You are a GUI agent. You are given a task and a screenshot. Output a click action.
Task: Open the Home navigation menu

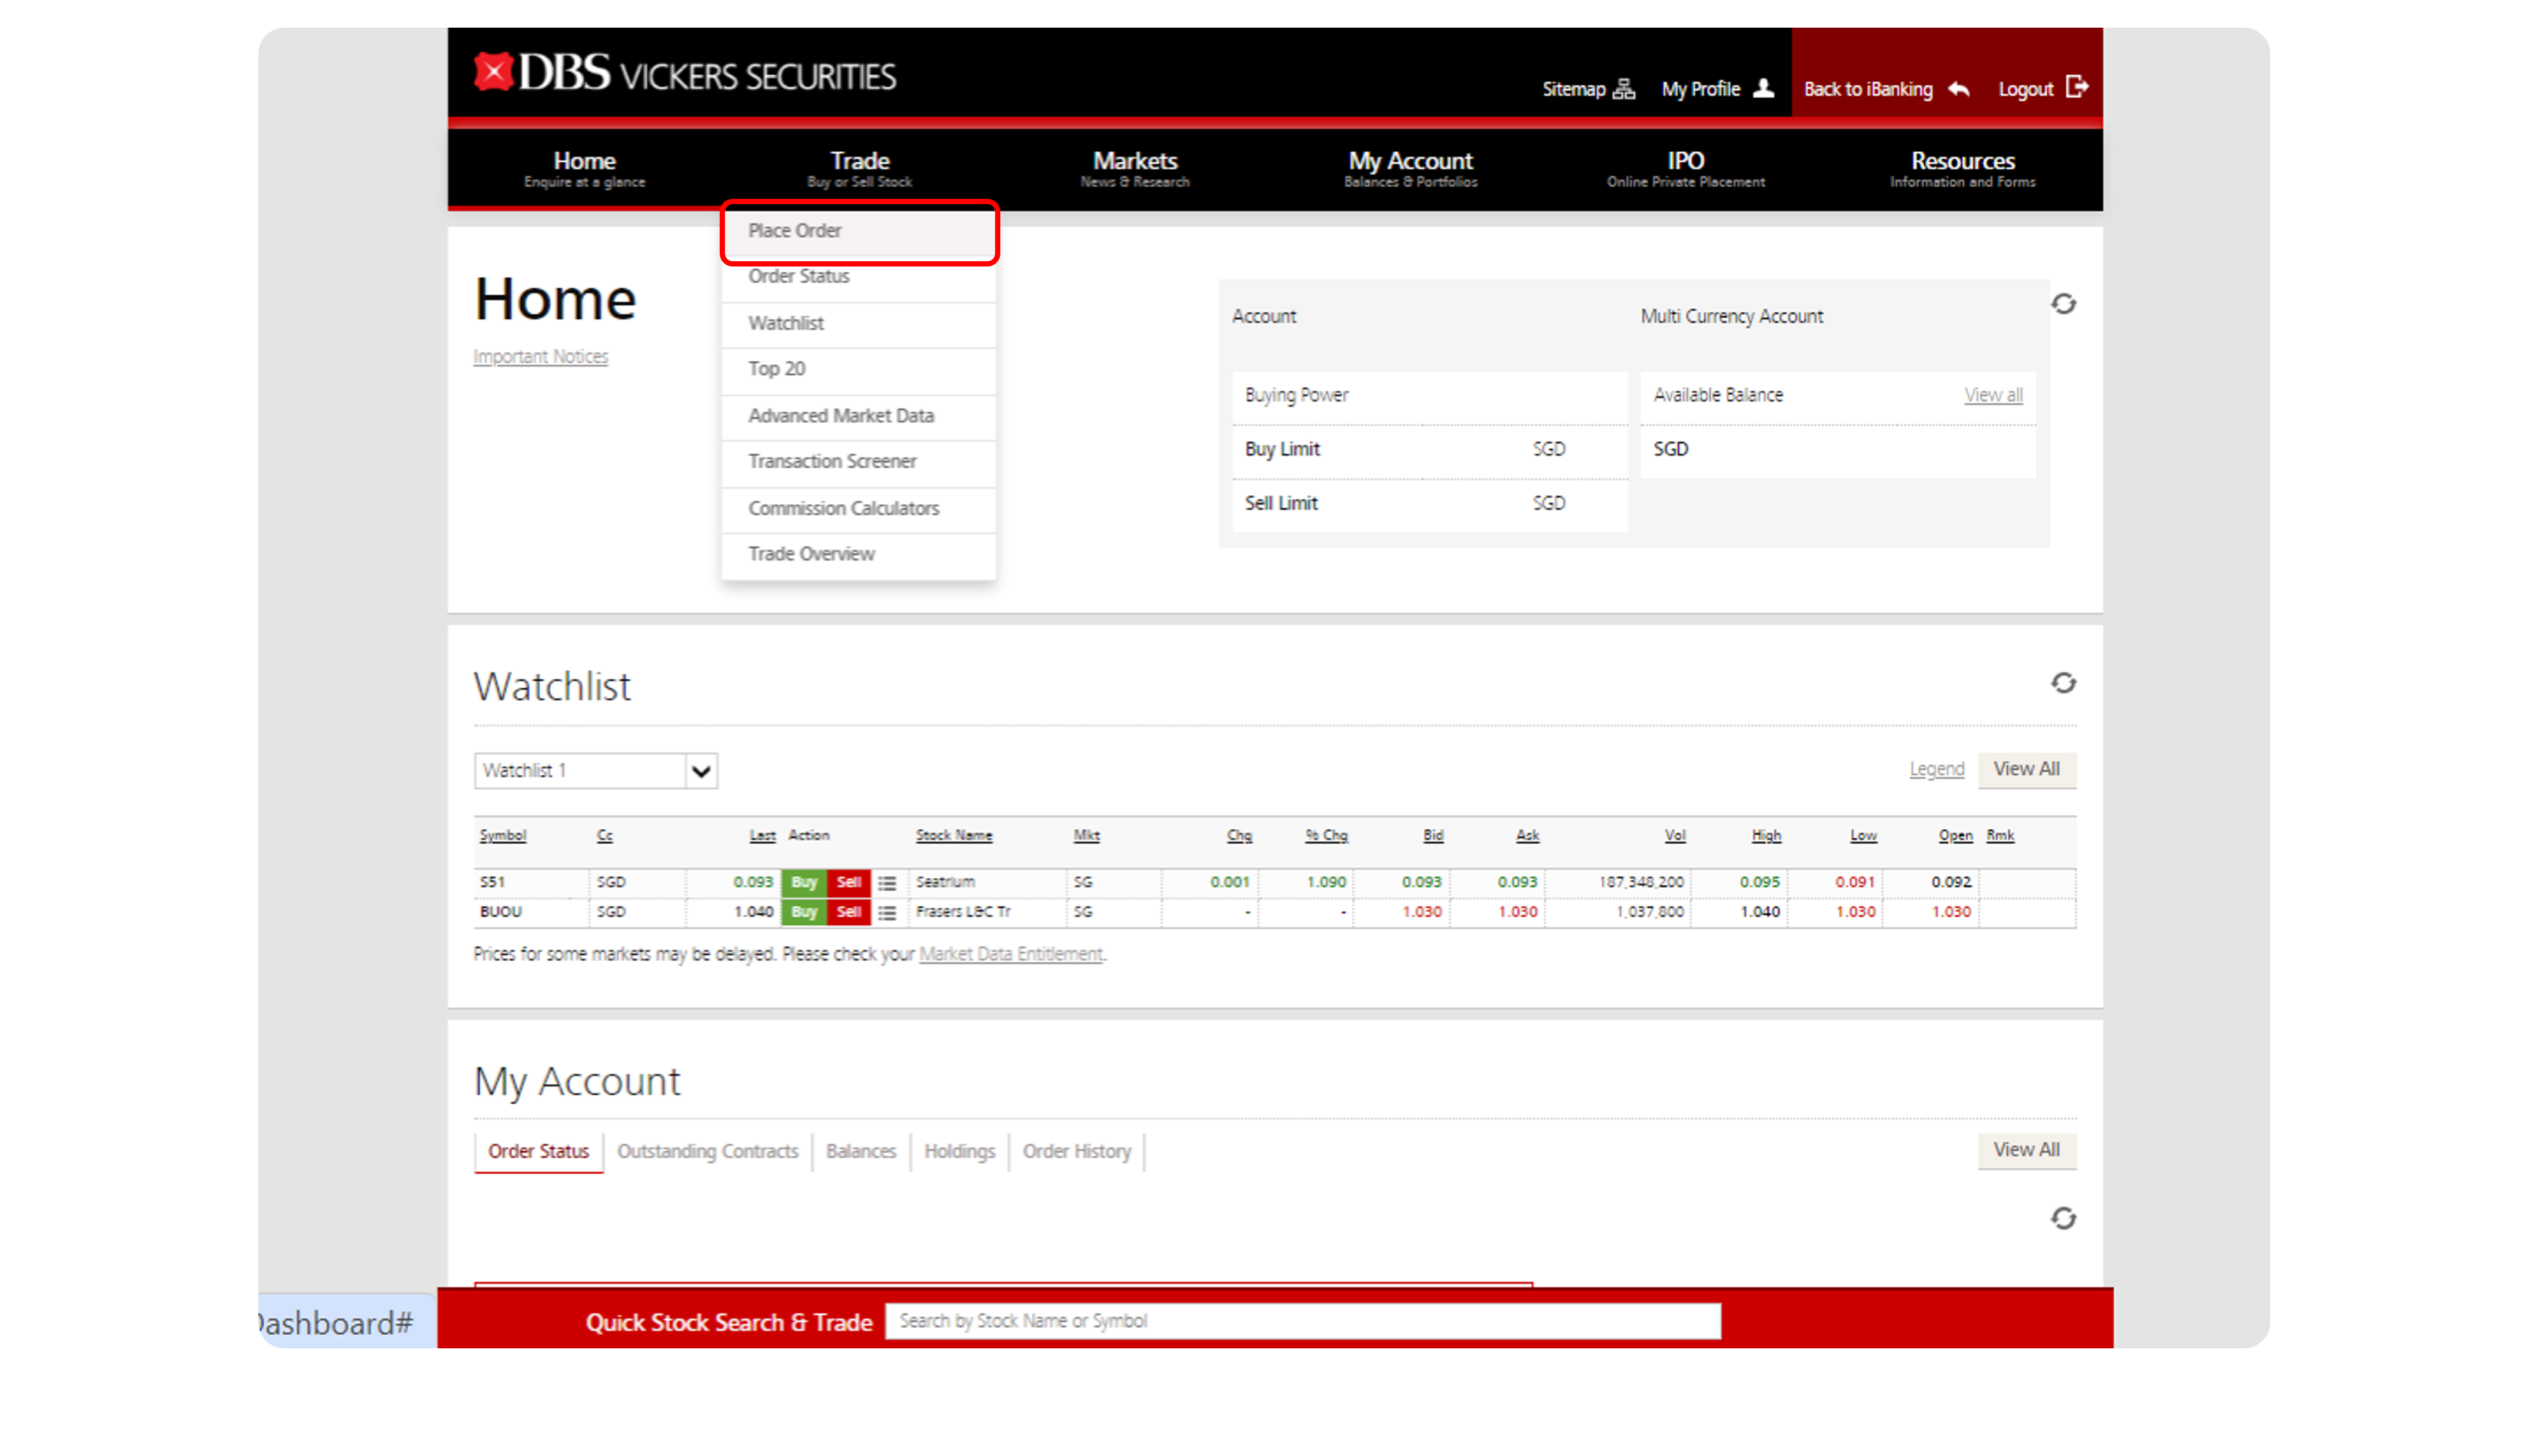point(584,168)
